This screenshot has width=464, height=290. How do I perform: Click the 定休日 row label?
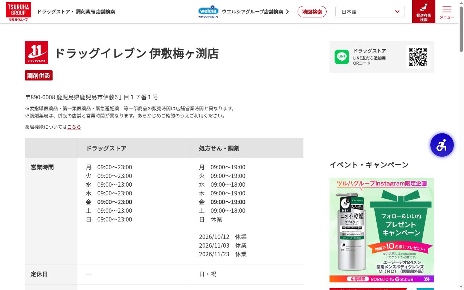[40, 274]
